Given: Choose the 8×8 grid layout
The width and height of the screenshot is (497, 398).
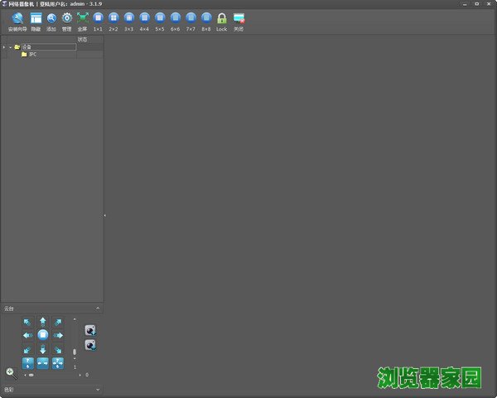Looking at the screenshot, I should (x=206, y=18).
